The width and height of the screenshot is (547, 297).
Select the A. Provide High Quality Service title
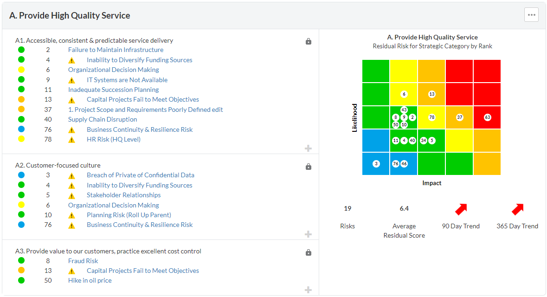(x=70, y=15)
